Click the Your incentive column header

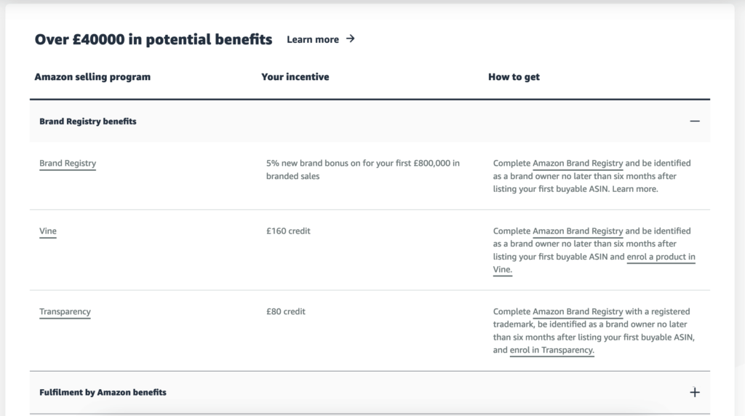tap(295, 77)
